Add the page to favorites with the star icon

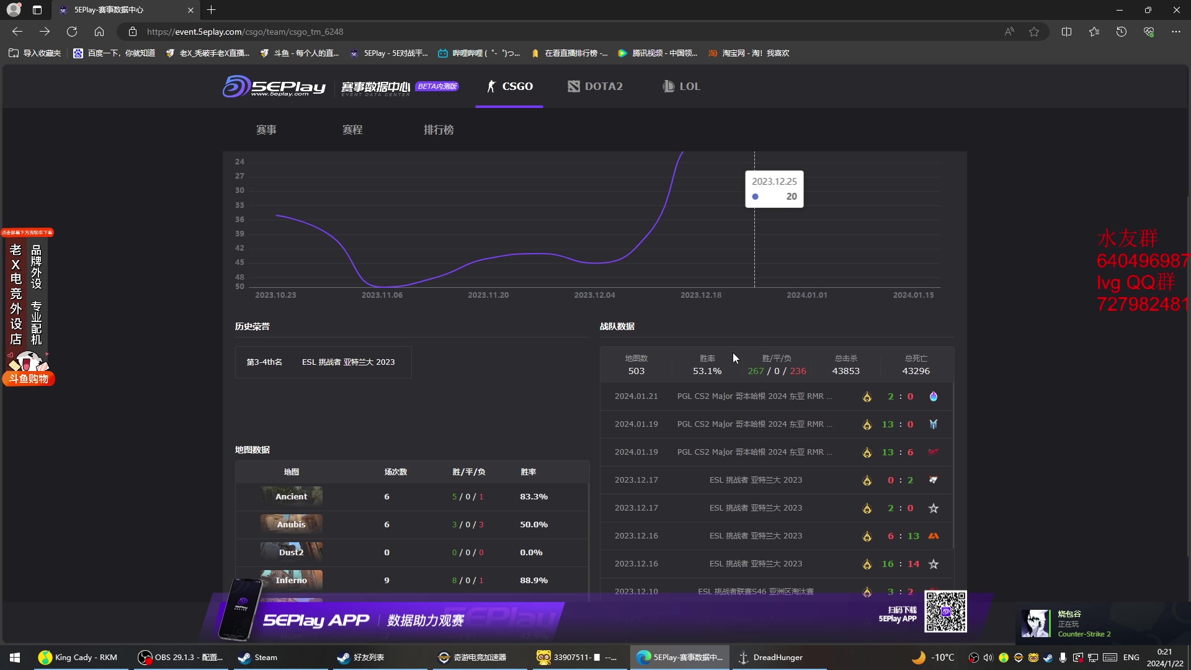click(x=1034, y=32)
